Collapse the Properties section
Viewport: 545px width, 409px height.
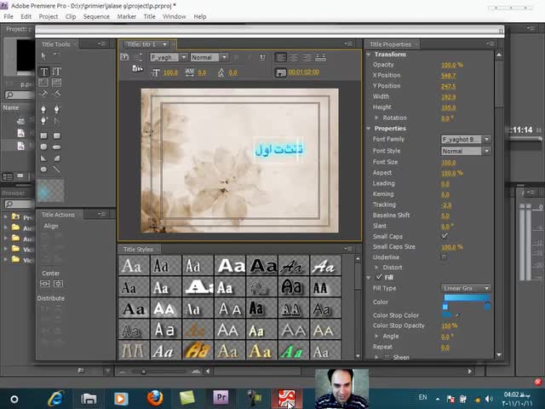369,129
